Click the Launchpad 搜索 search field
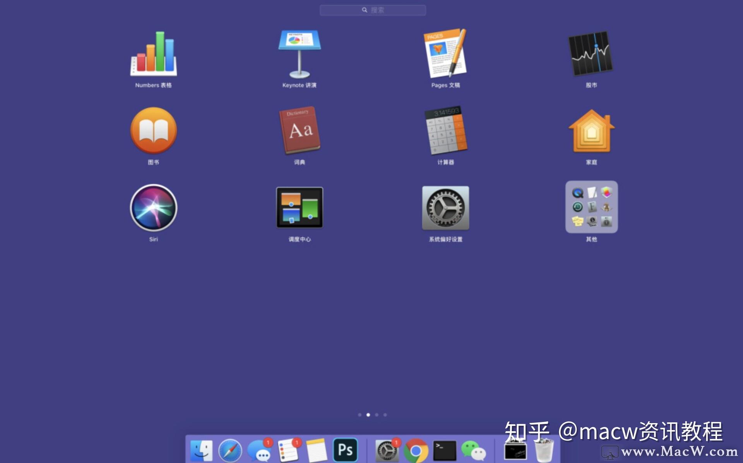The height and width of the screenshot is (463, 743). (x=373, y=10)
